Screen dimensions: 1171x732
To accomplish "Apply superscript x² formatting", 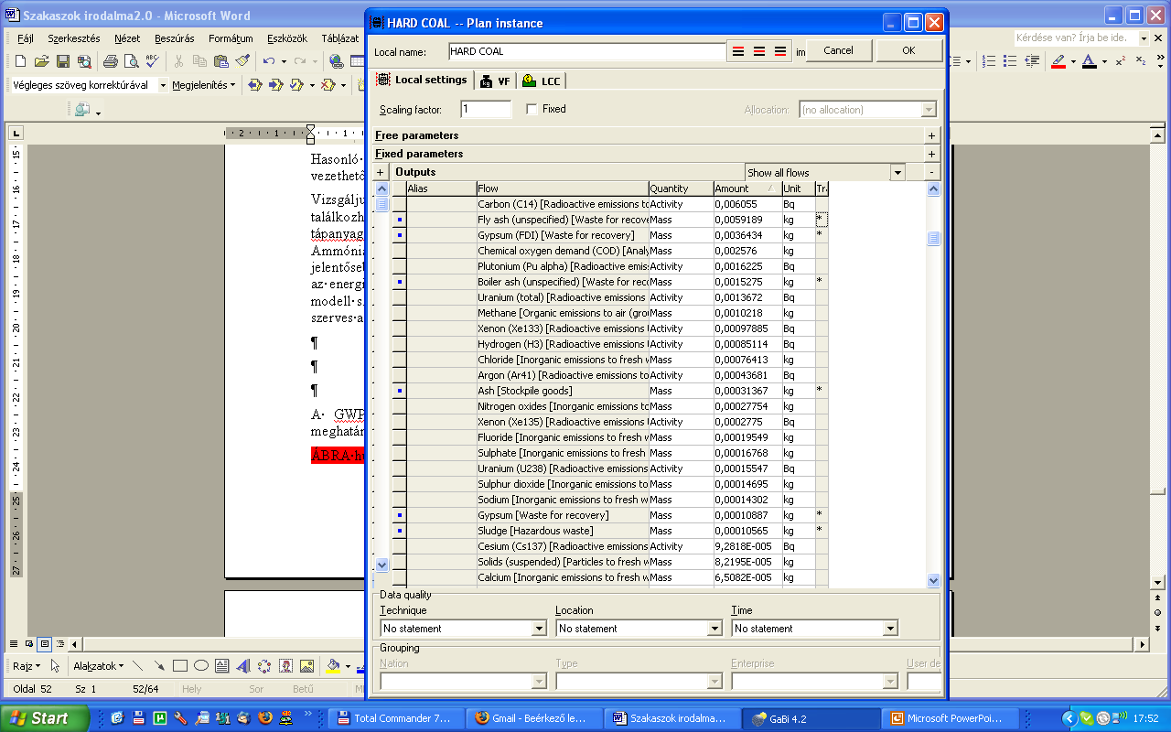I will 1120,61.
